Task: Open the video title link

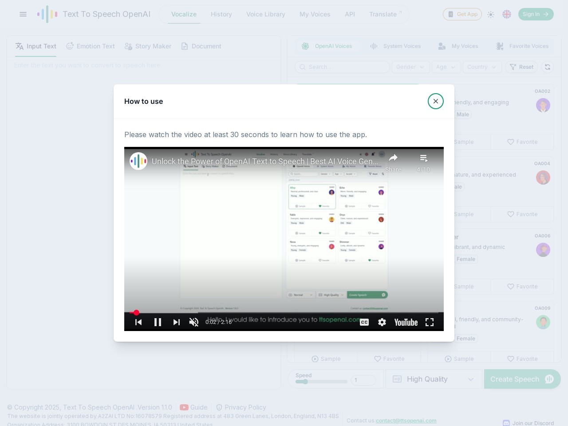Action: (x=265, y=161)
